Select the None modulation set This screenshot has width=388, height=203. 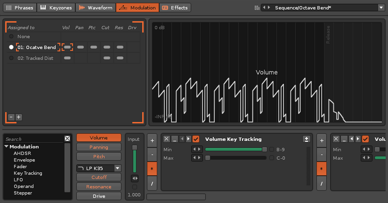pos(23,36)
